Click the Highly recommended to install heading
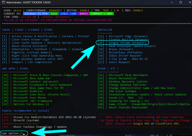 coord(25,111)
